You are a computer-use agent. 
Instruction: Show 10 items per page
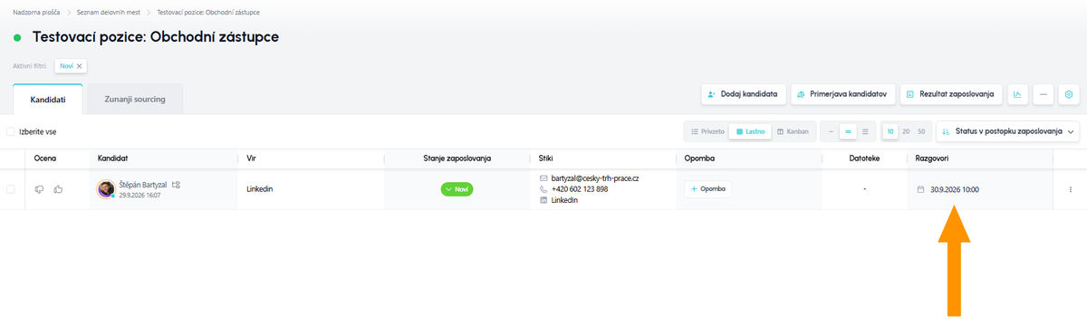[890, 131]
